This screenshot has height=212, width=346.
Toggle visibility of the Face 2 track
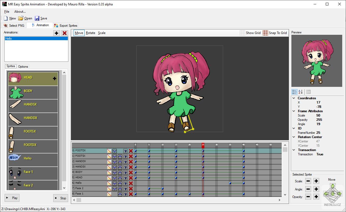coord(125,188)
